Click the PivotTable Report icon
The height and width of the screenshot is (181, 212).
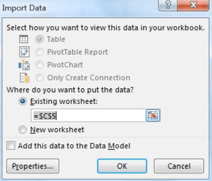point(24,52)
